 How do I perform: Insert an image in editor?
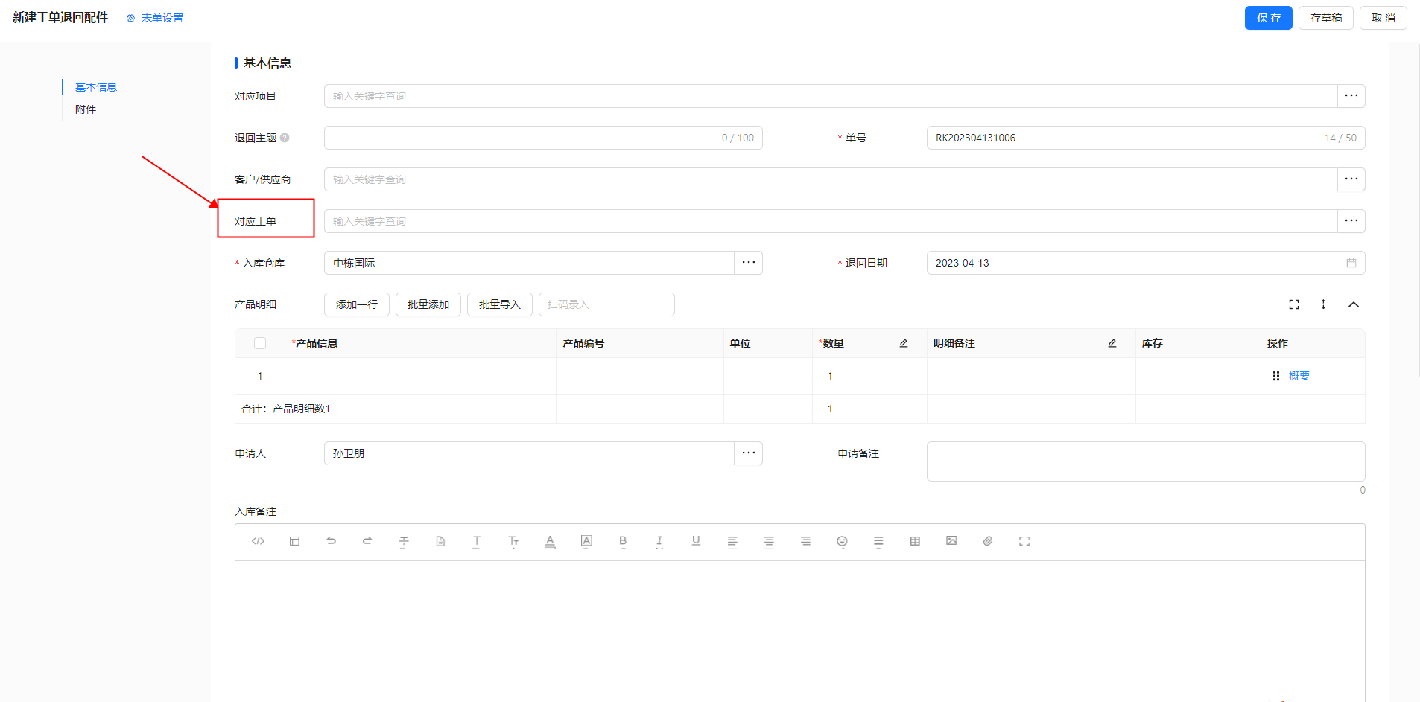pyautogui.click(x=951, y=540)
